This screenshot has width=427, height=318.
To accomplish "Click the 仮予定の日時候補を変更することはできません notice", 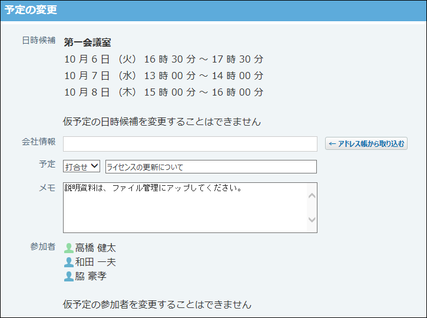I will (x=162, y=122).
